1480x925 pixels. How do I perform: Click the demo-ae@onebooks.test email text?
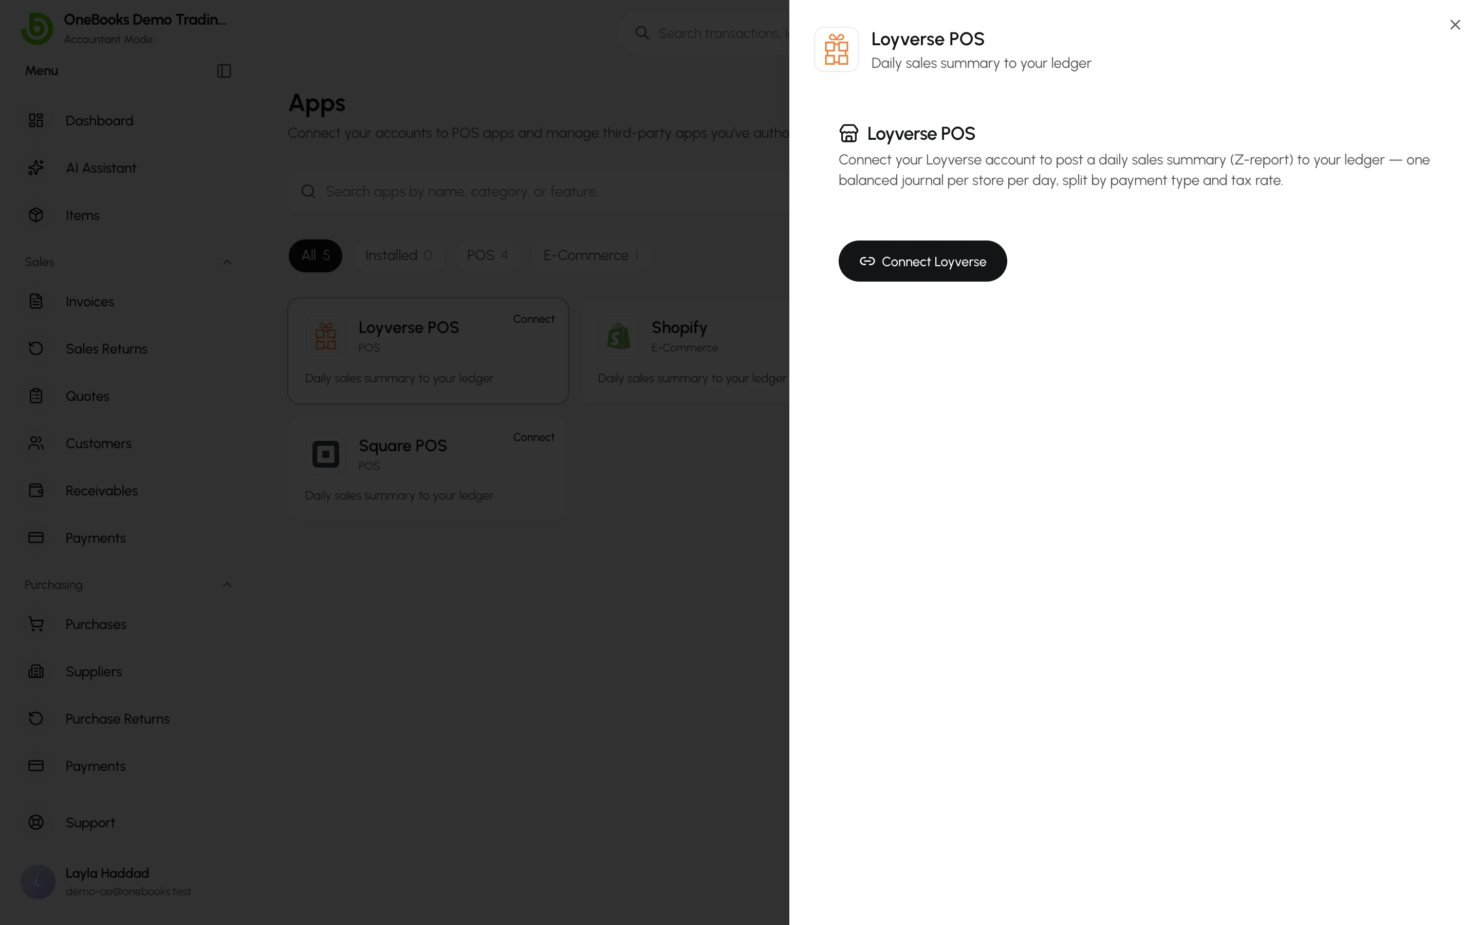tap(128, 892)
